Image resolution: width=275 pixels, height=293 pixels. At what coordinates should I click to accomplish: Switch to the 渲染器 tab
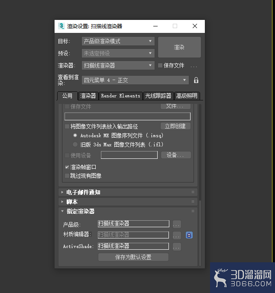(88, 96)
